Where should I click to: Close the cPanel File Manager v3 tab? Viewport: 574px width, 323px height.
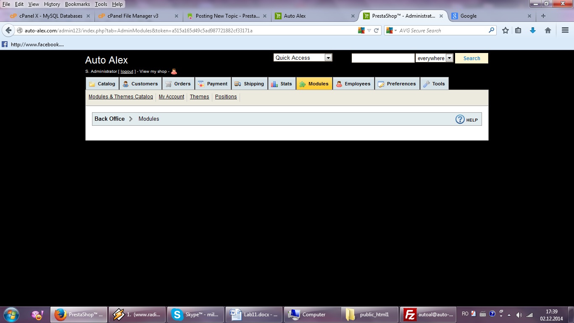tap(176, 16)
